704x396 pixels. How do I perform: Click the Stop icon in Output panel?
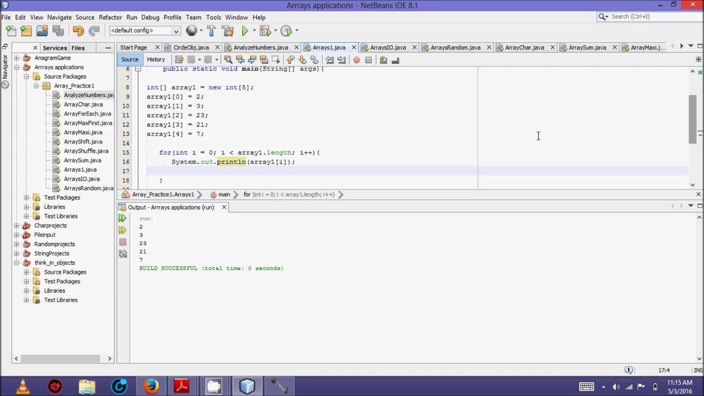[x=123, y=242]
